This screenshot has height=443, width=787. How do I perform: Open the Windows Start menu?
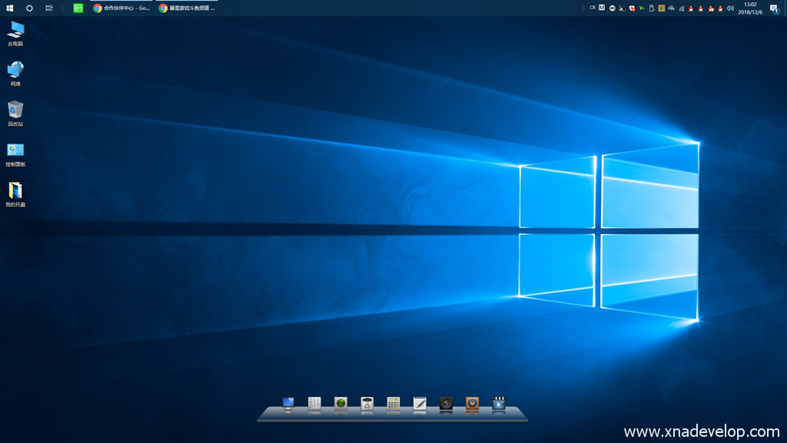point(10,8)
